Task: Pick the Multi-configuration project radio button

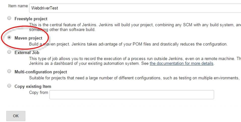Action: pyautogui.click(x=9, y=71)
